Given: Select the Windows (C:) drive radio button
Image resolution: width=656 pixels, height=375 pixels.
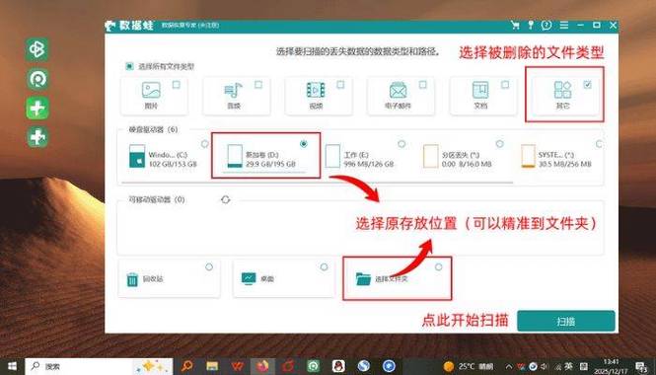Looking at the screenshot, I should point(204,144).
